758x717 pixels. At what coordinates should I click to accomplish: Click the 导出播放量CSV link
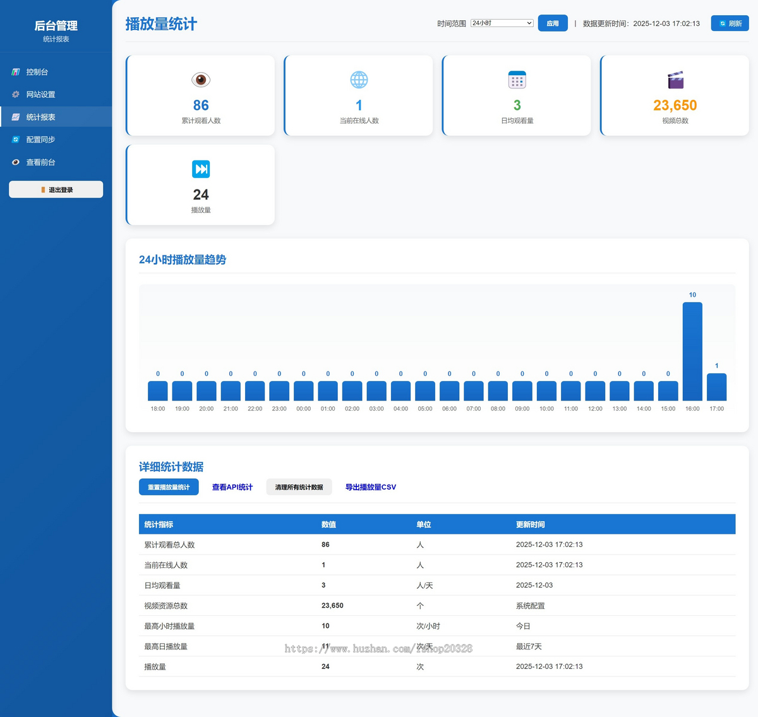[371, 487]
